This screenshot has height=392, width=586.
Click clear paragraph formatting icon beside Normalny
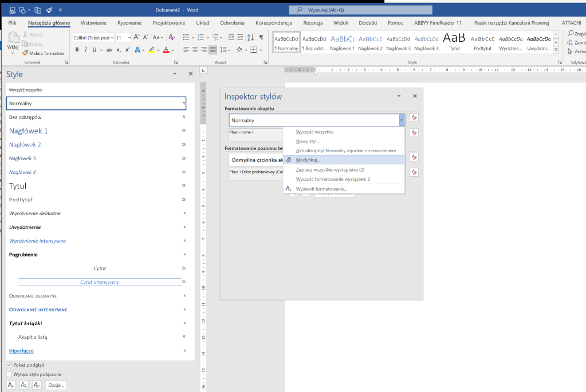coord(414,118)
